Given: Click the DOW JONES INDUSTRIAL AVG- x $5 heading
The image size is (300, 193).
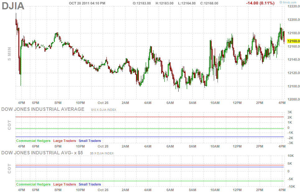Looking at the screenshot, I should tap(42, 153).
